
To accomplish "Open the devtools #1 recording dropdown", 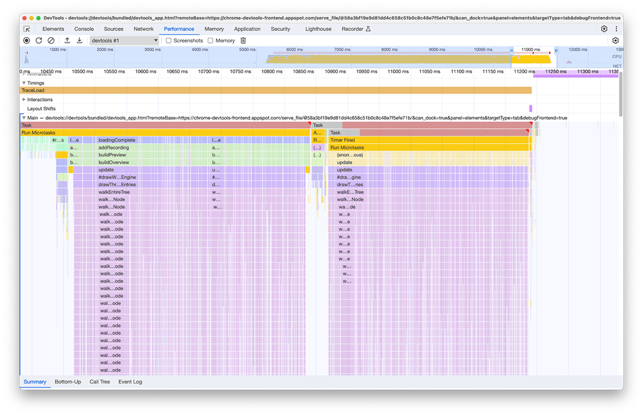I will tap(123, 40).
